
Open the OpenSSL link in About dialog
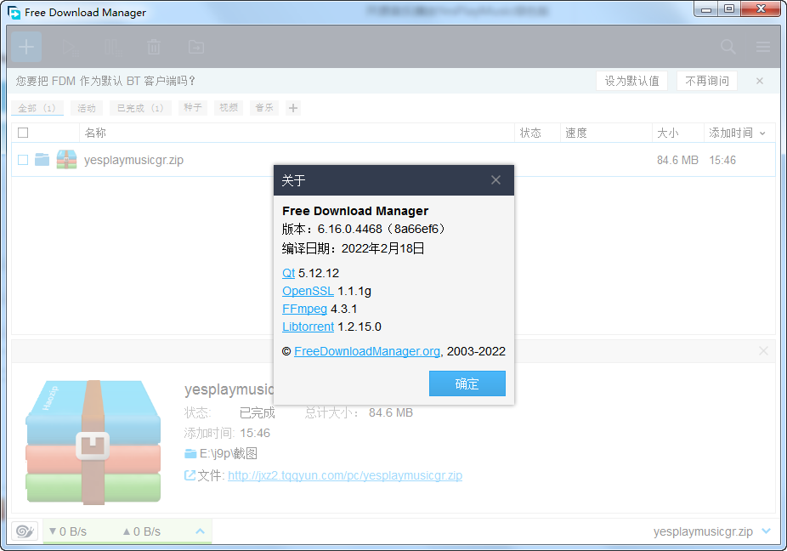coord(308,291)
